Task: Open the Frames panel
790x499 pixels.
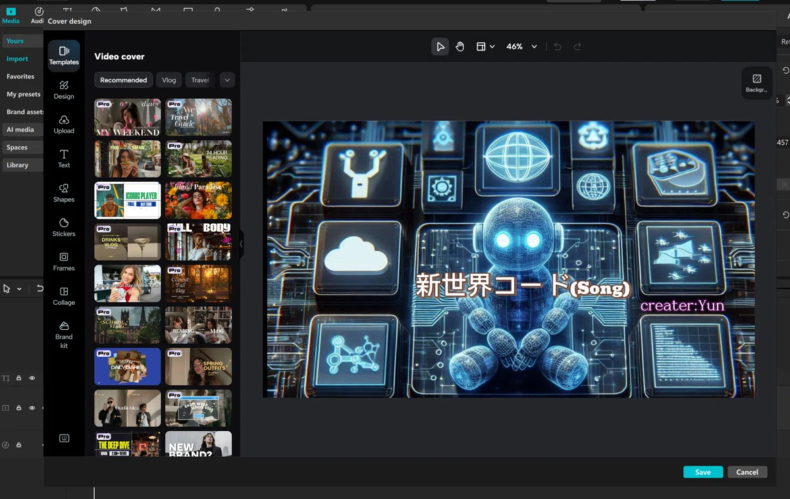Action: click(x=64, y=261)
